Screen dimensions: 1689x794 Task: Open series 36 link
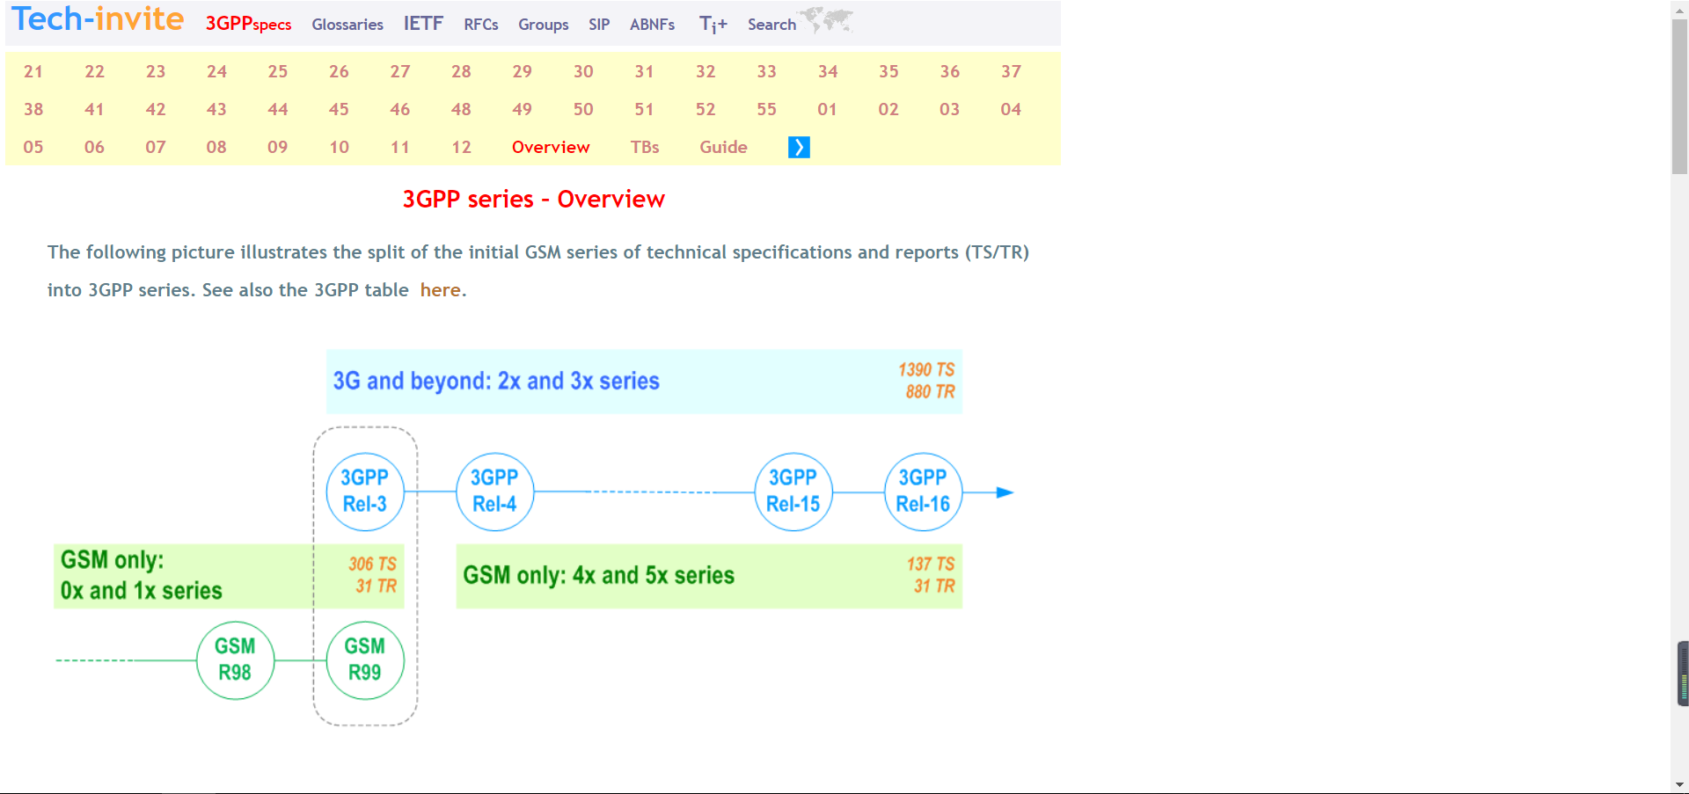950,71
